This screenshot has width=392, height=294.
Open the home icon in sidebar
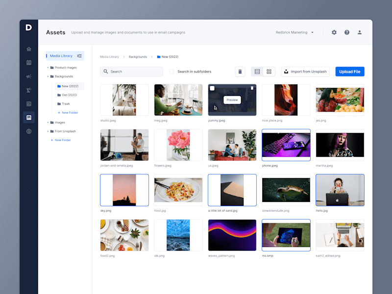[x=29, y=49]
